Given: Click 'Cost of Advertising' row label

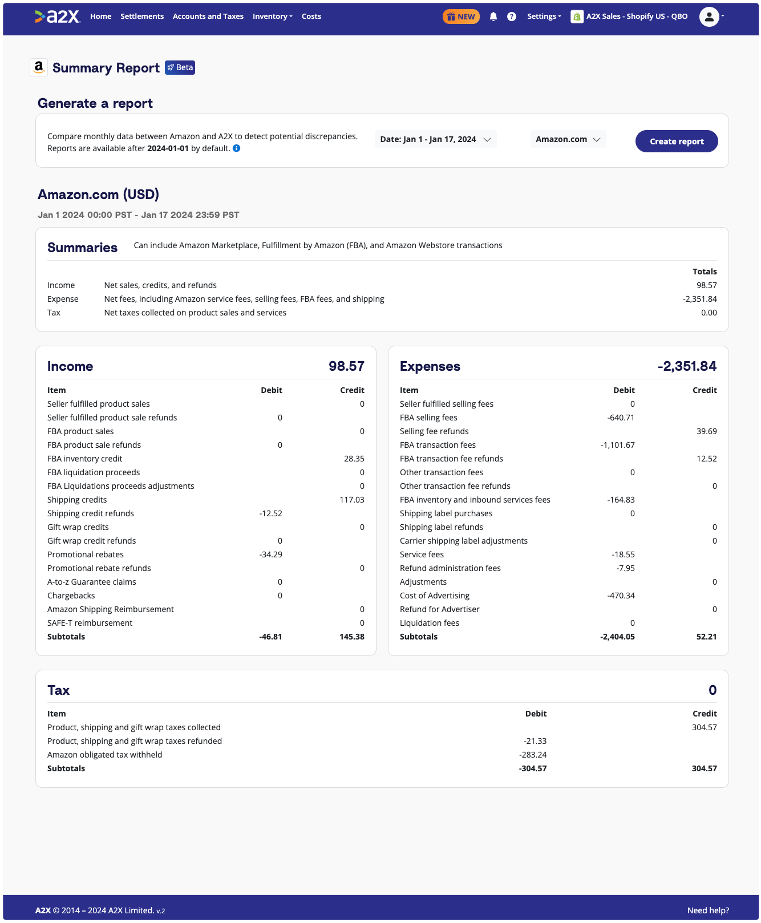Looking at the screenshot, I should pos(435,596).
